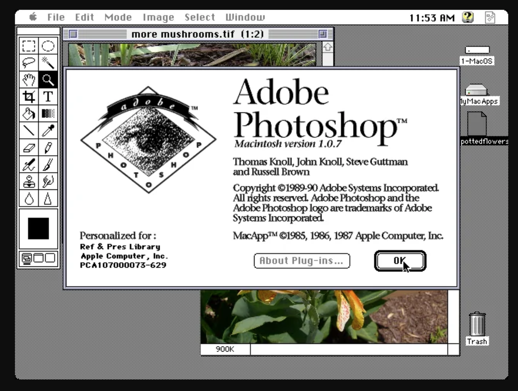The image size is (518, 391).
Task: Click zoom box of more mushrooms.tif window
Action: [x=323, y=34]
